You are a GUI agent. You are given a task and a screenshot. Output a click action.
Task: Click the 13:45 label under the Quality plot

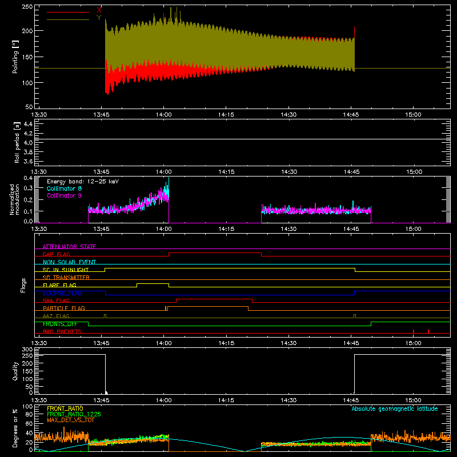click(102, 400)
